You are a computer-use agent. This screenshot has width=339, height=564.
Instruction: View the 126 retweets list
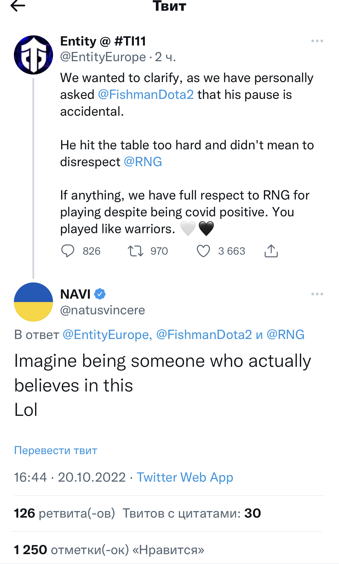point(64,513)
